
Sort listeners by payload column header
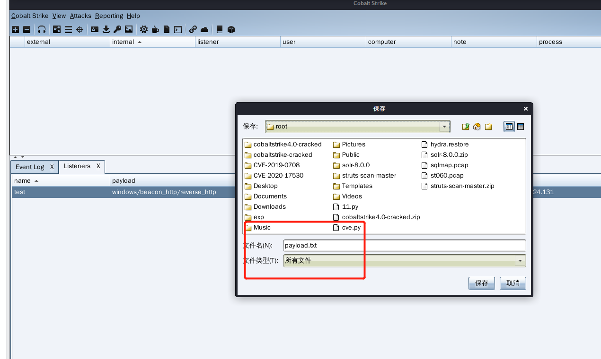coord(173,181)
